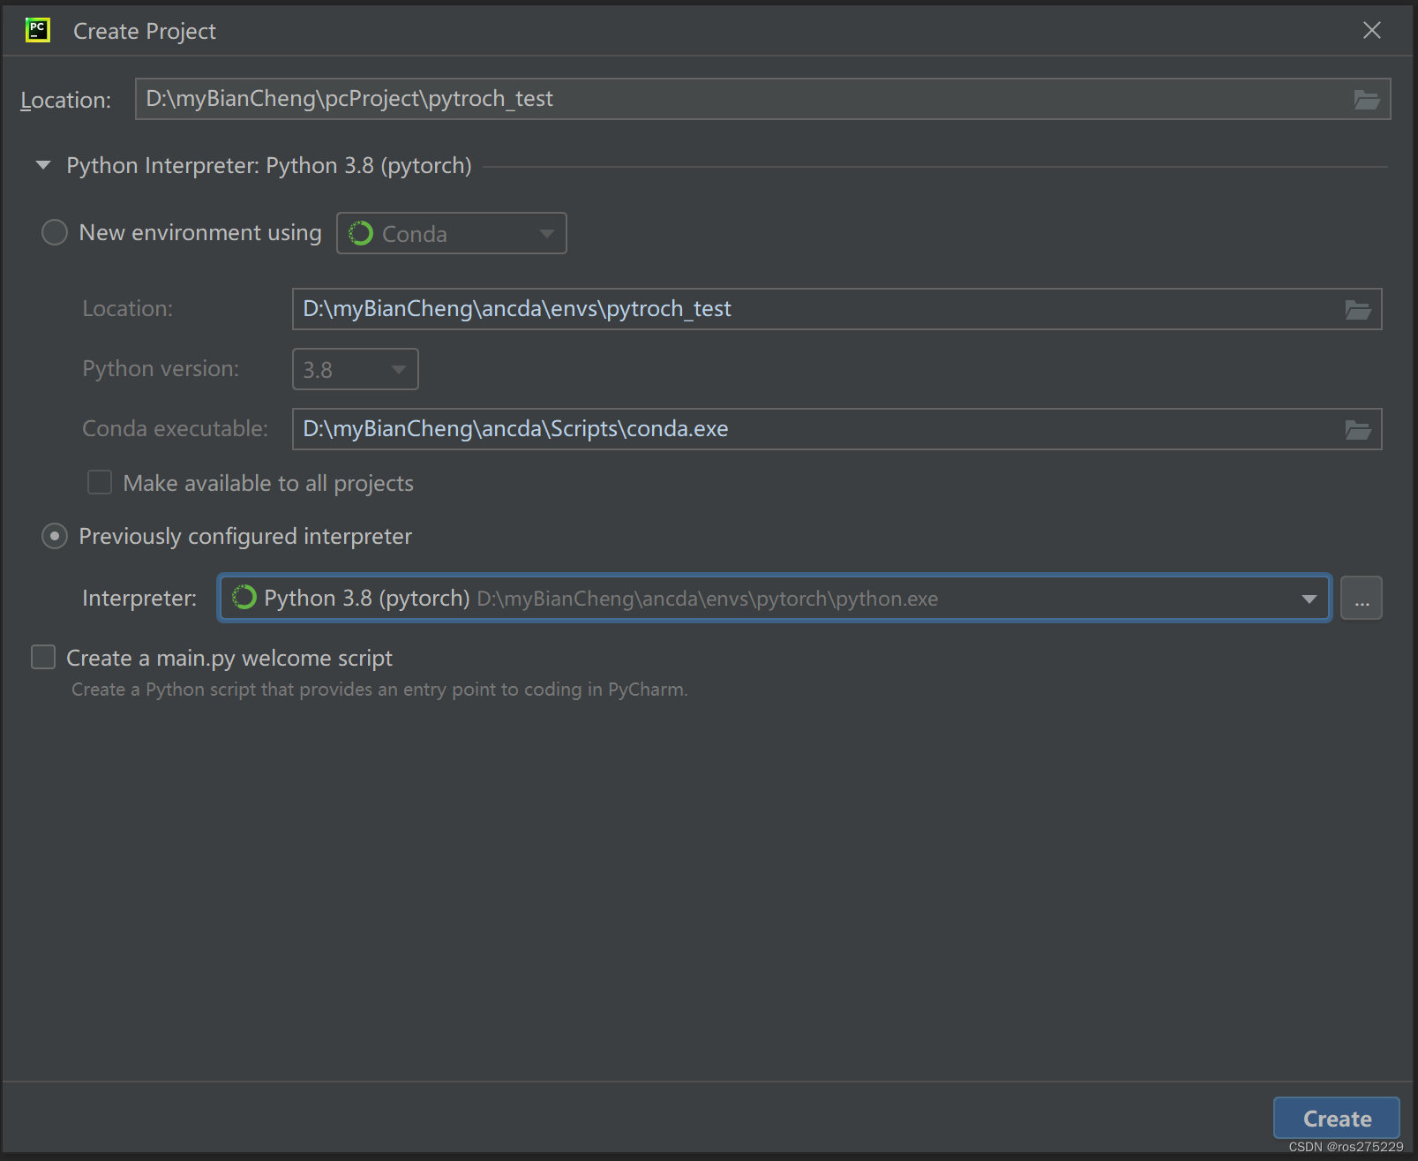Open the Python version dropdown
This screenshot has width=1418, height=1161.
pos(398,369)
